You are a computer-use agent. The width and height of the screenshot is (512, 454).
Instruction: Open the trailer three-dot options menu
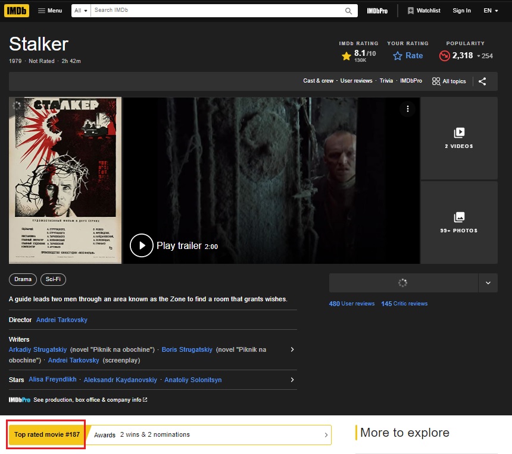point(407,109)
